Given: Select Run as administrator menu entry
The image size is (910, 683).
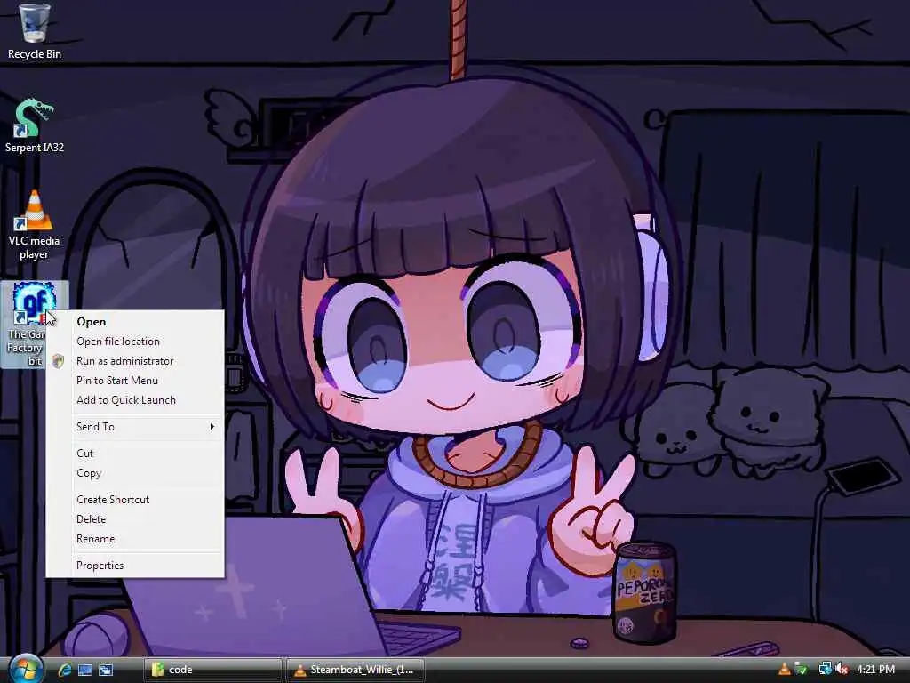Looking at the screenshot, I should pyautogui.click(x=135, y=361).
